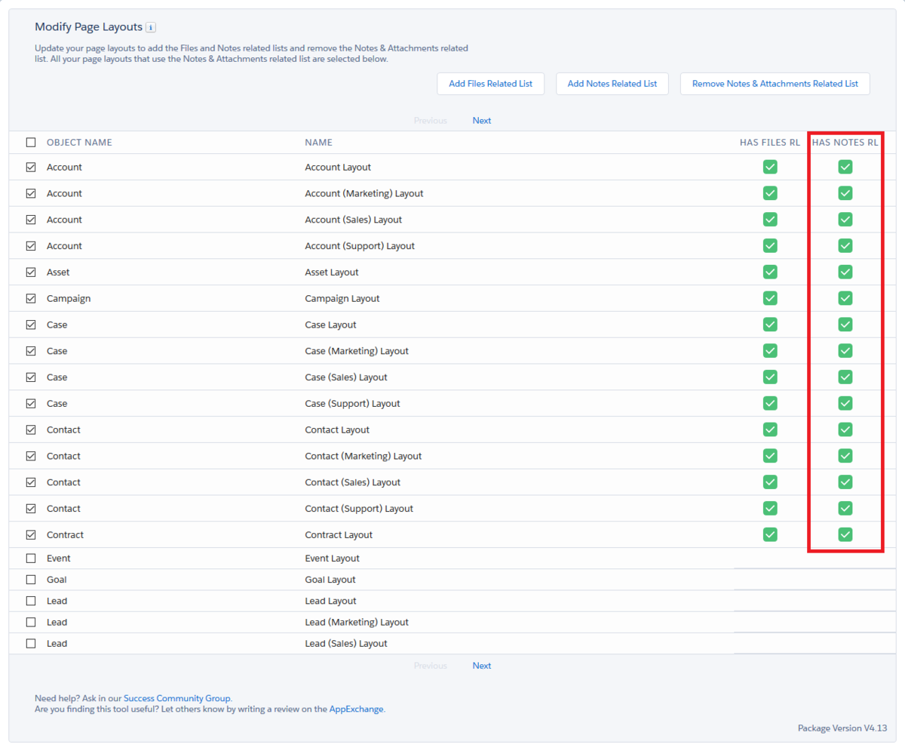Screen dimensions: 905x751
Task: Check the Lead Layout row checkbox
Action: point(31,601)
